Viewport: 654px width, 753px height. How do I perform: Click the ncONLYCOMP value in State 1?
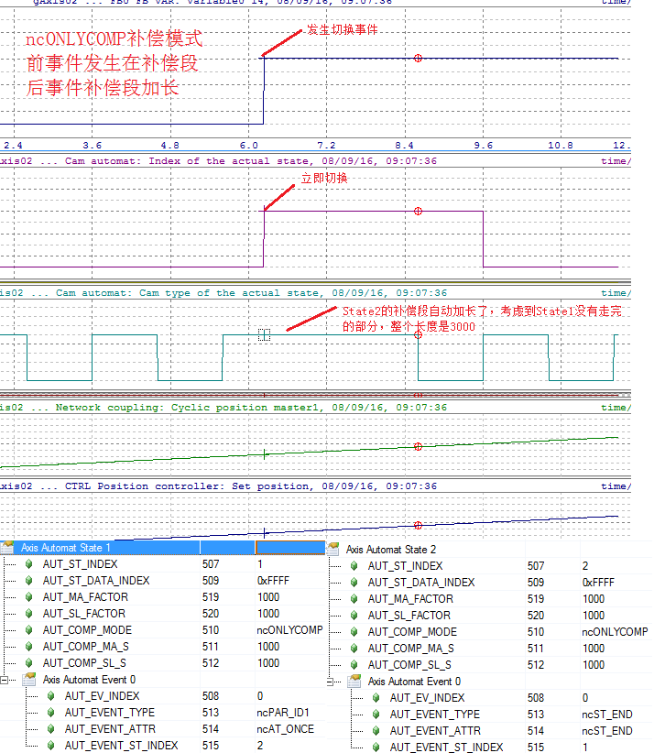289,630
